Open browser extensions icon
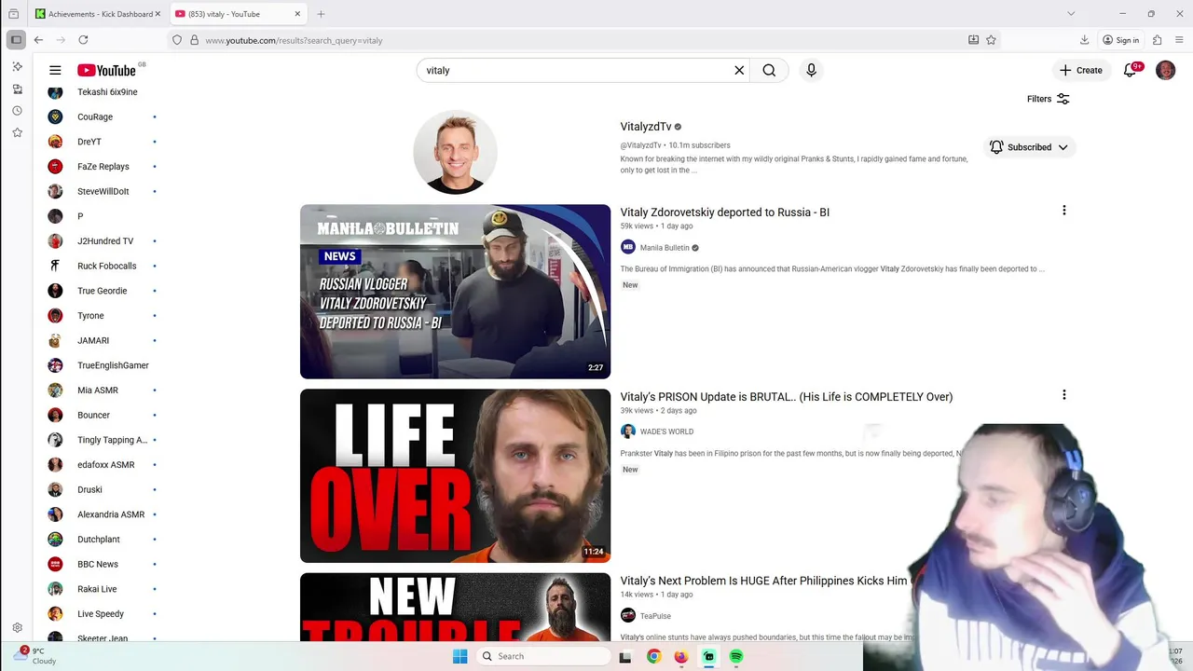This screenshot has width=1193, height=671. [x=1157, y=40]
